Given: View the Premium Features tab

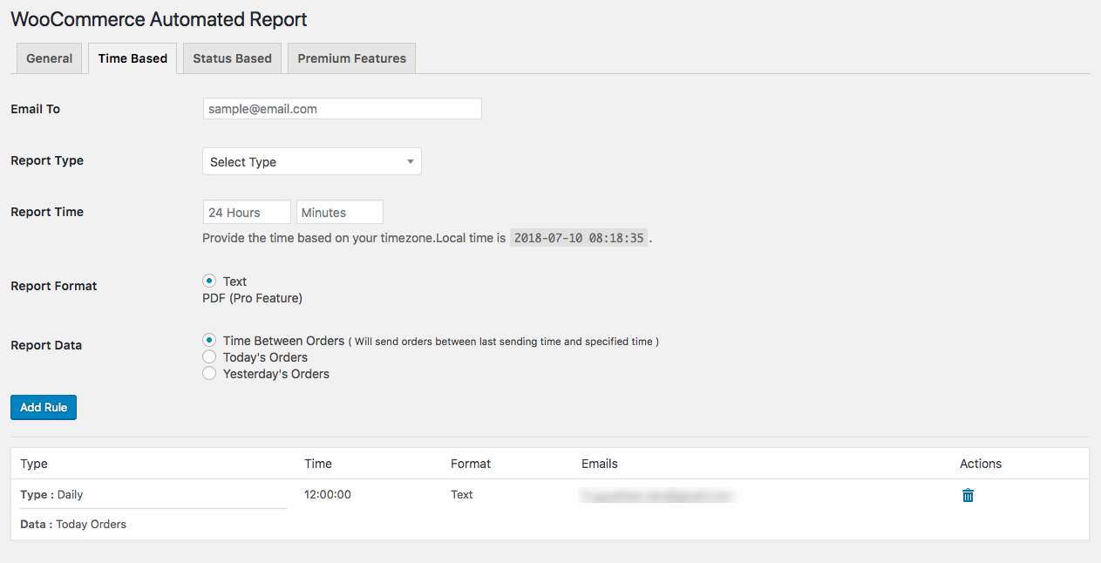Looking at the screenshot, I should (352, 58).
